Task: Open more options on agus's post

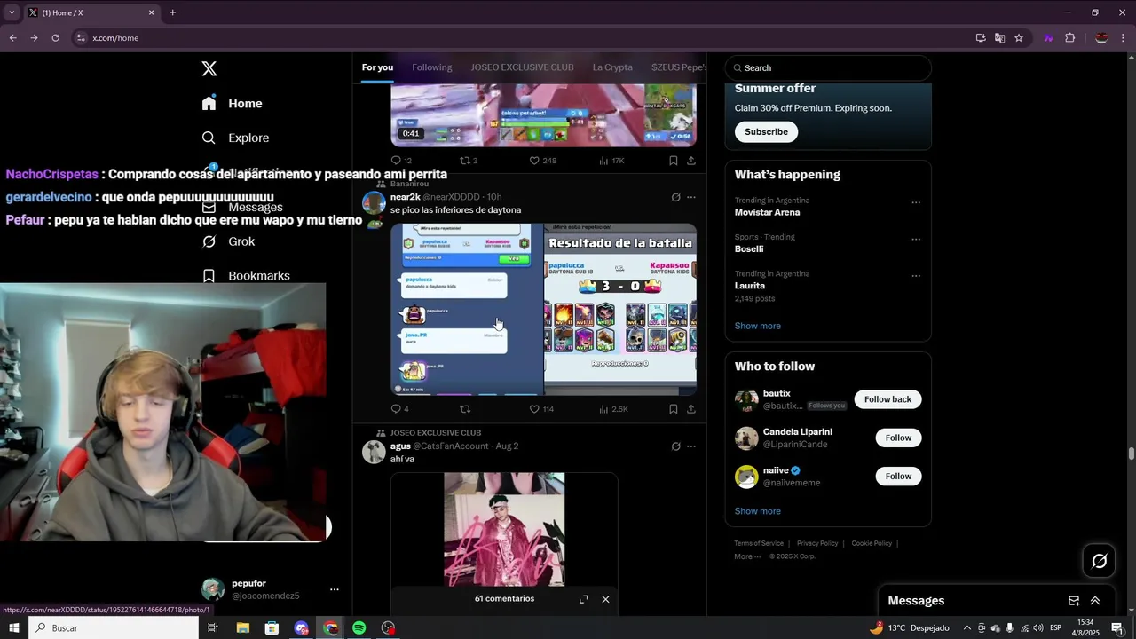Action: 691,446
